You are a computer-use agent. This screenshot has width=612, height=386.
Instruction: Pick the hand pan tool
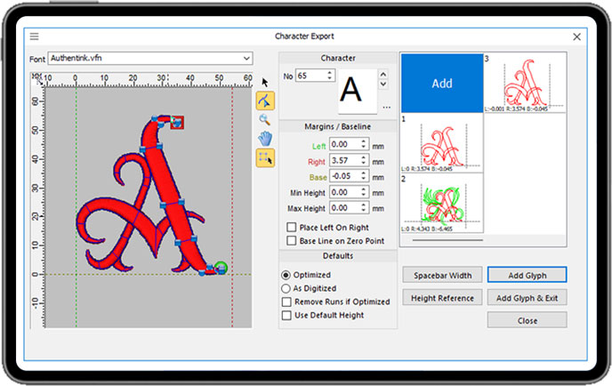[264, 138]
